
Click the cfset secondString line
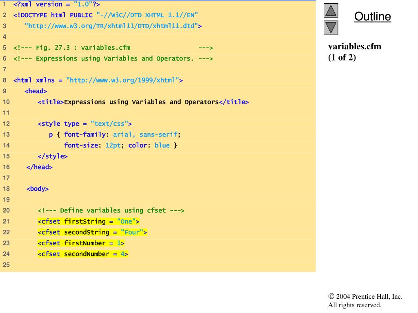[x=92, y=232]
